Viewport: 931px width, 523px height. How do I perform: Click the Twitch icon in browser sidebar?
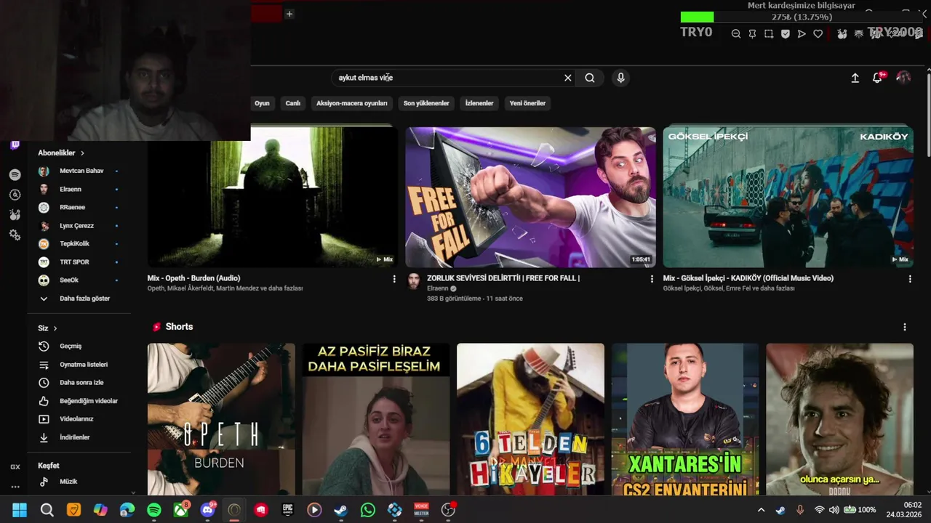[x=15, y=145]
